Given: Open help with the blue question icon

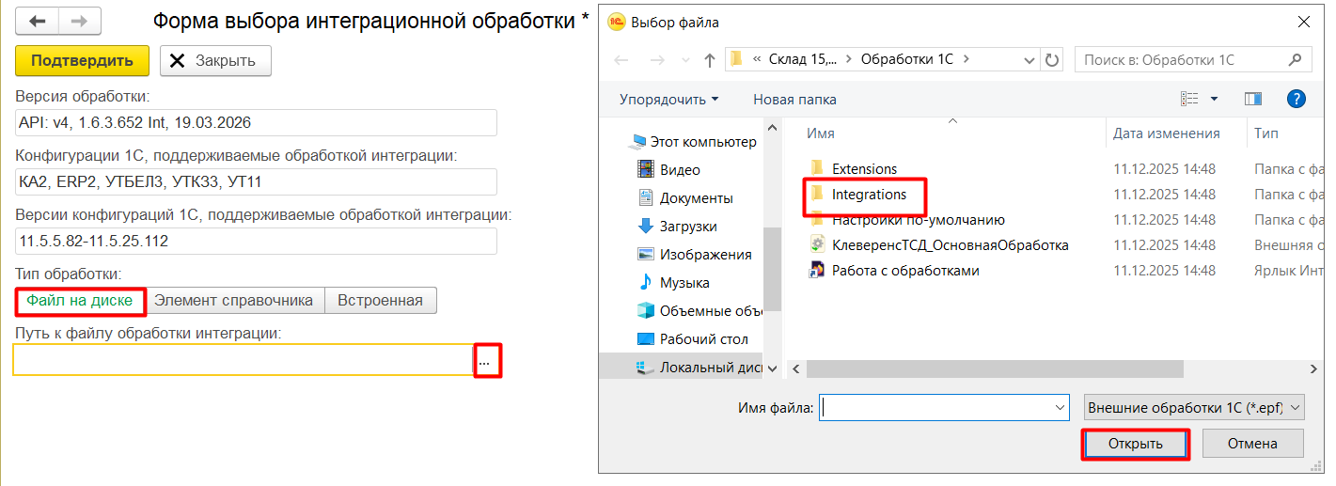Looking at the screenshot, I should click(x=1297, y=99).
